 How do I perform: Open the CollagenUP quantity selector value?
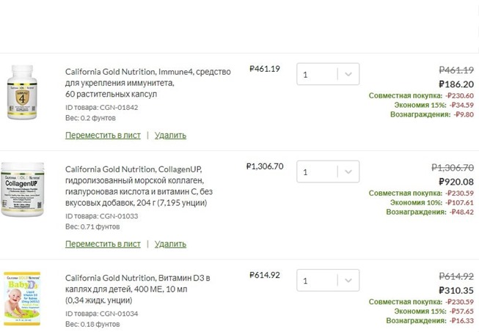click(318, 172)
